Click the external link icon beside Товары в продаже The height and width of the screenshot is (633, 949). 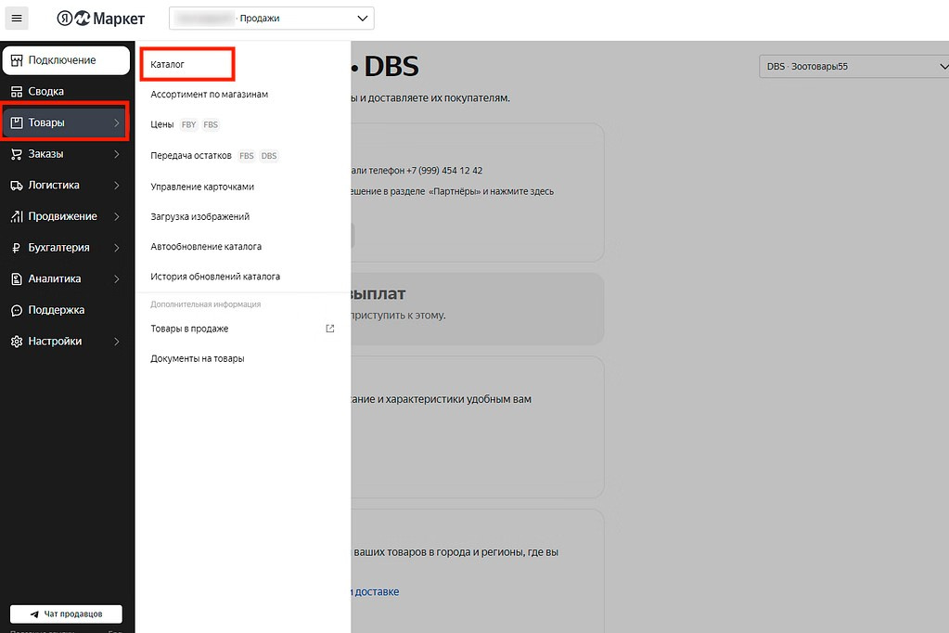[x=330, y=329]
